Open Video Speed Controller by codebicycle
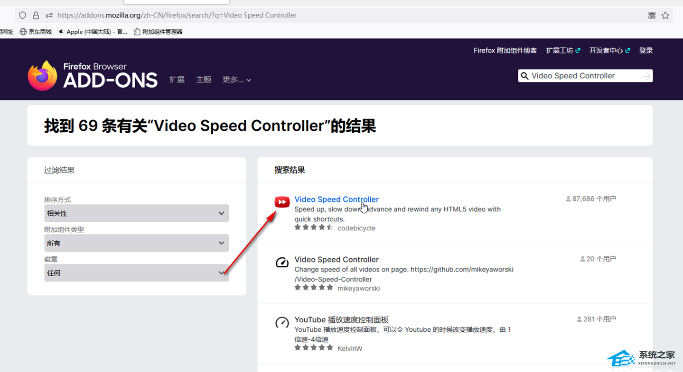This screenshot has width=683, height=372. [x=337, y=200]
